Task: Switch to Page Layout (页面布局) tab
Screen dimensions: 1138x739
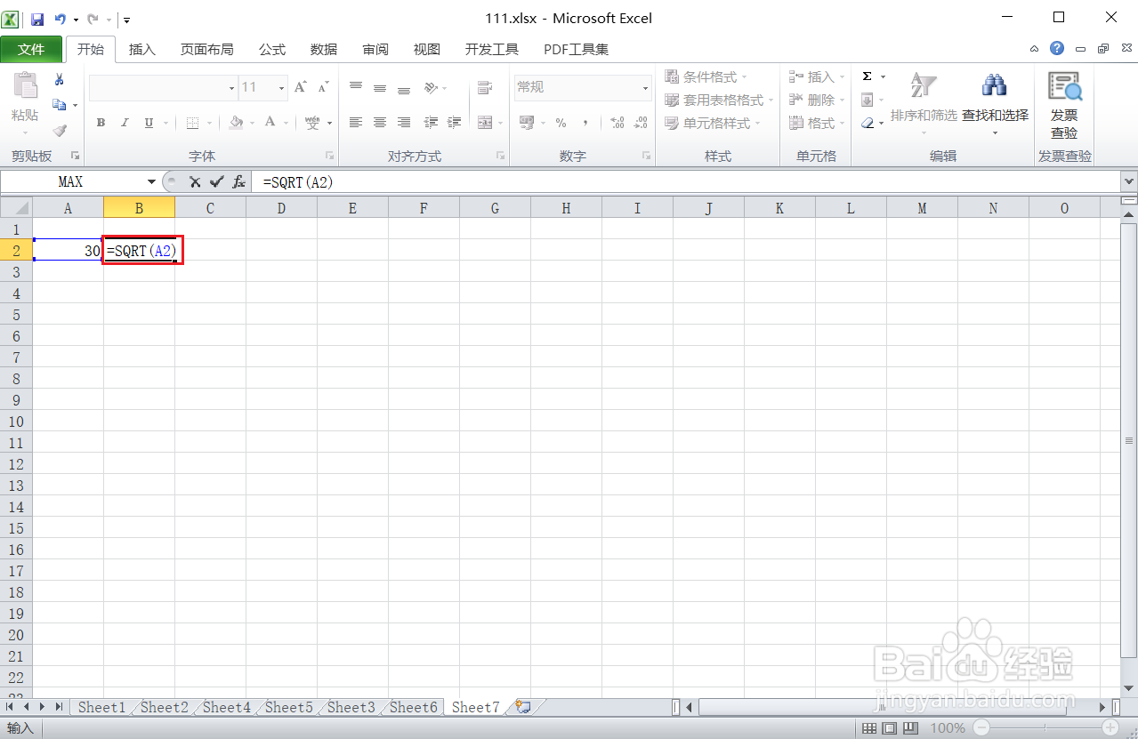Action: (207, 49)
